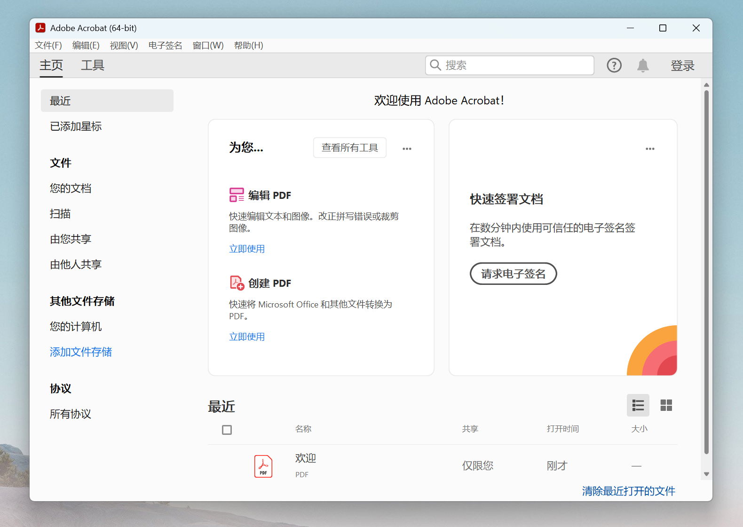743x527 pixels.
Task: Click the Adobe Acrobat logo in title bar
Action: coord(40,28)
